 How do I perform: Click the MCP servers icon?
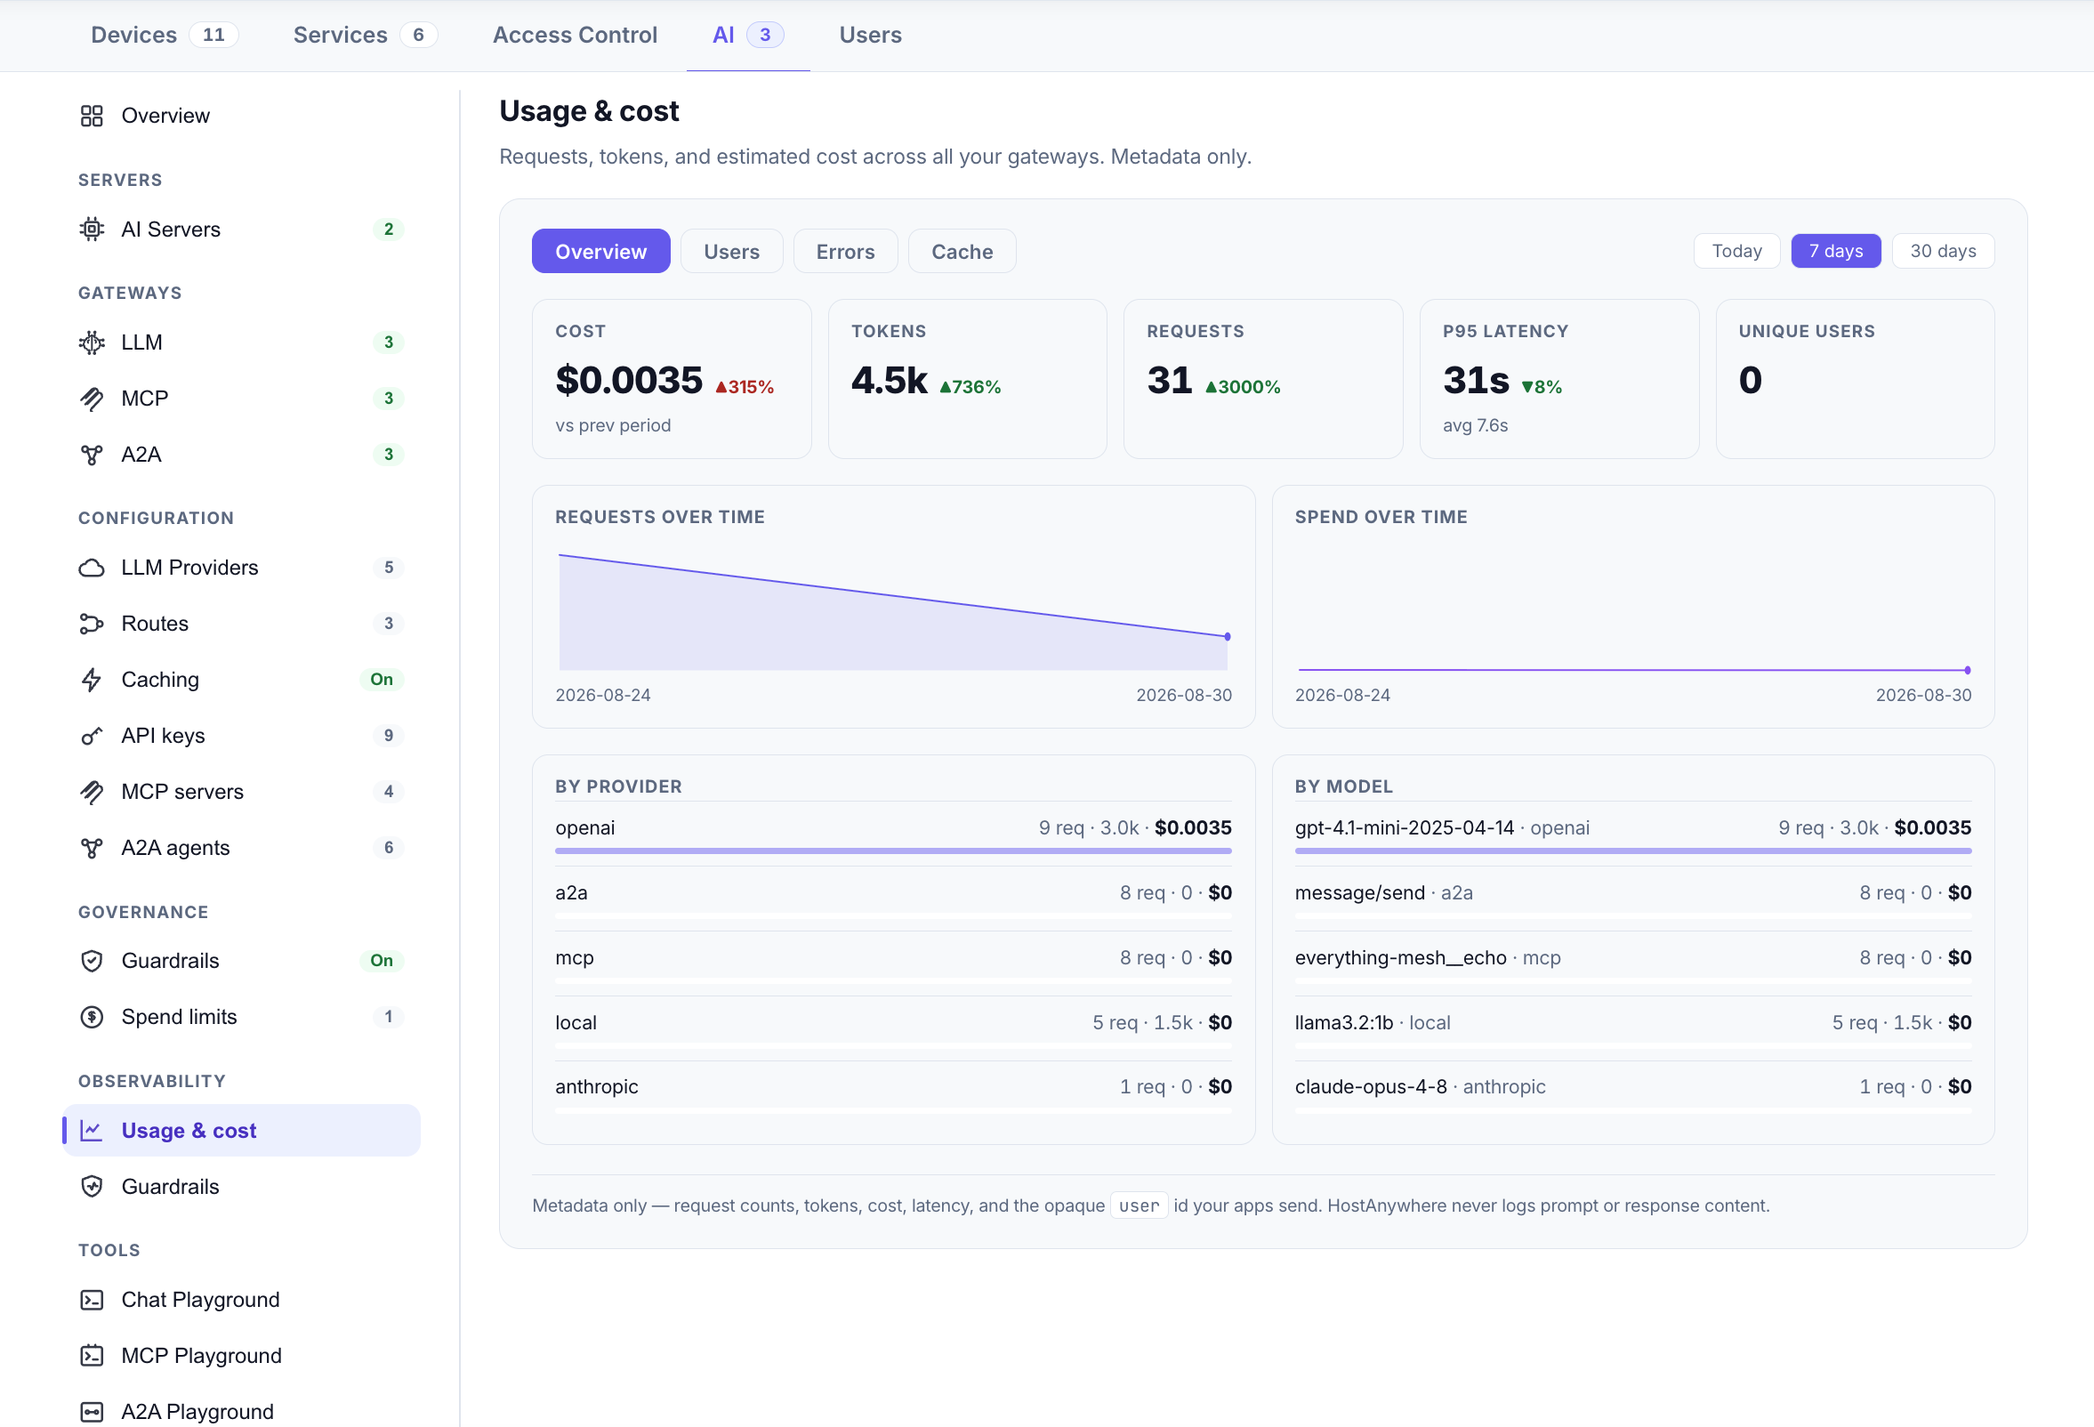pos(92,792)
